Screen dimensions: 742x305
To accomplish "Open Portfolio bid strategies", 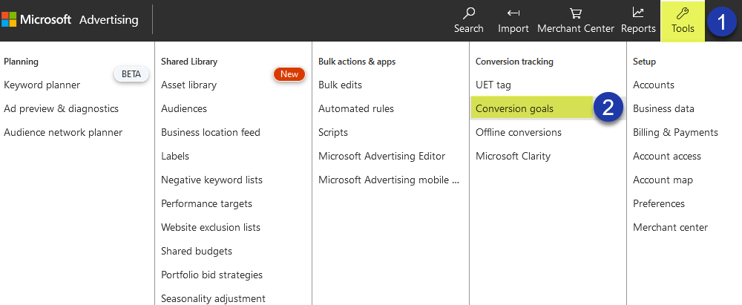I will [x=211, y=275].
